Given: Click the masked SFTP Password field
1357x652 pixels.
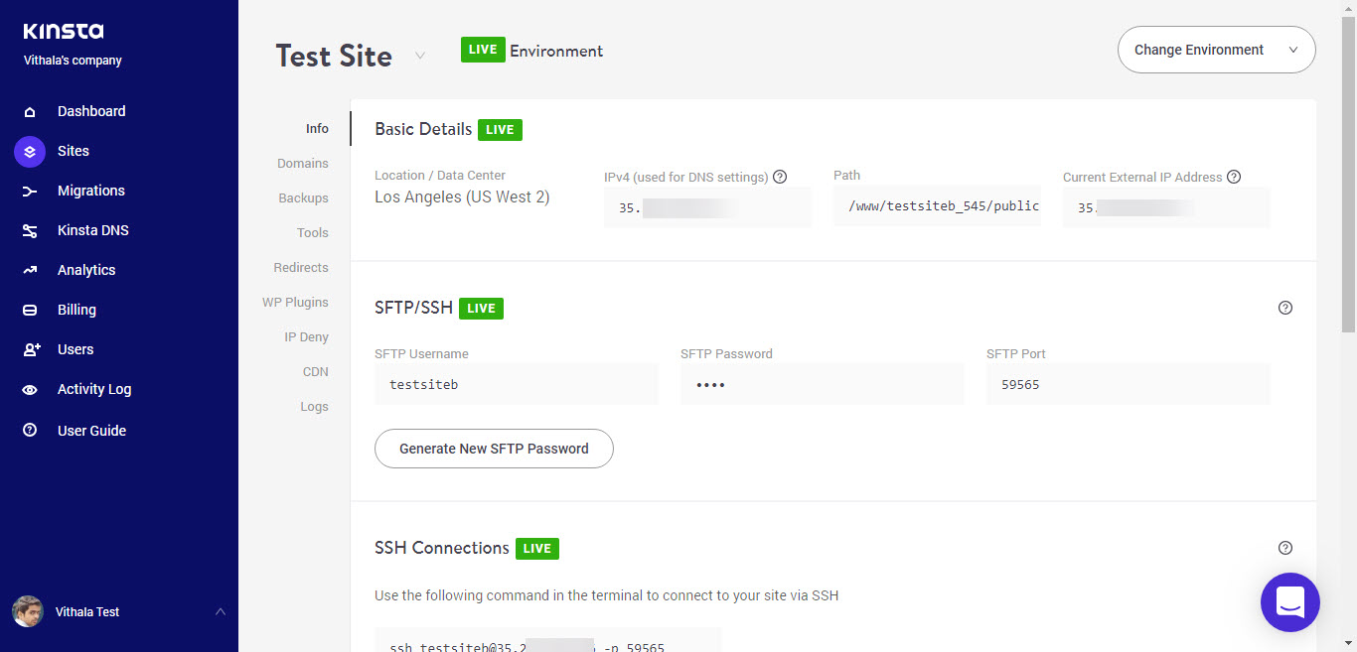Looking at the screenshot, I should (x=823, y=384).
